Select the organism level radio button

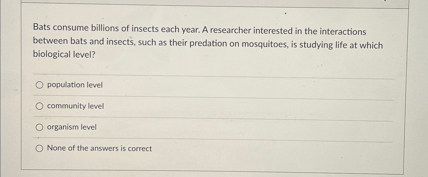point(40,127)
